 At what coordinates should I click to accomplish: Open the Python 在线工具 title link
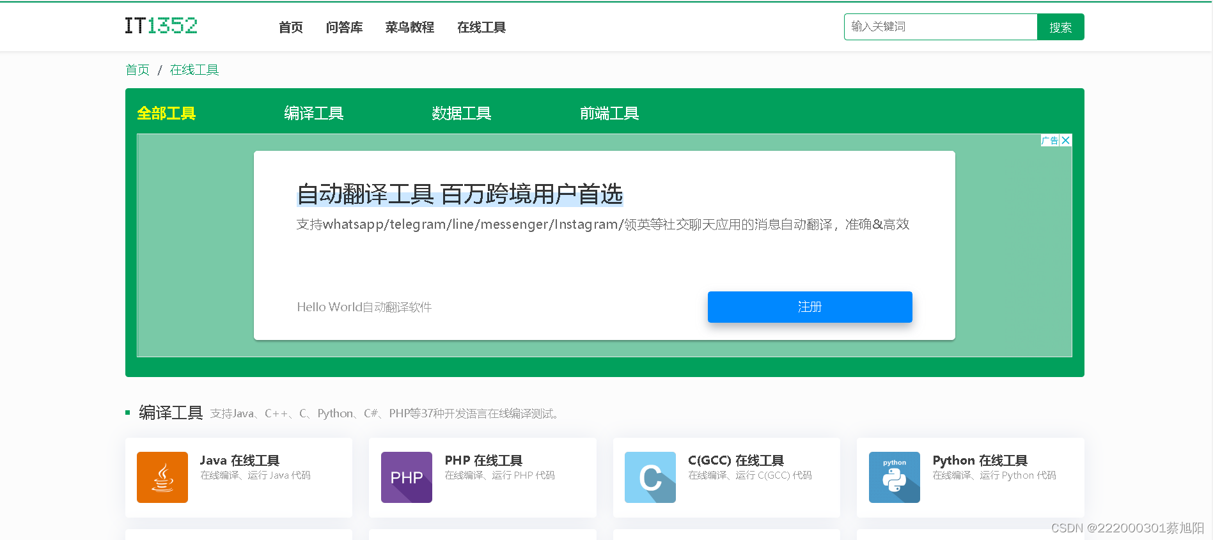click(x=980, y=460)
